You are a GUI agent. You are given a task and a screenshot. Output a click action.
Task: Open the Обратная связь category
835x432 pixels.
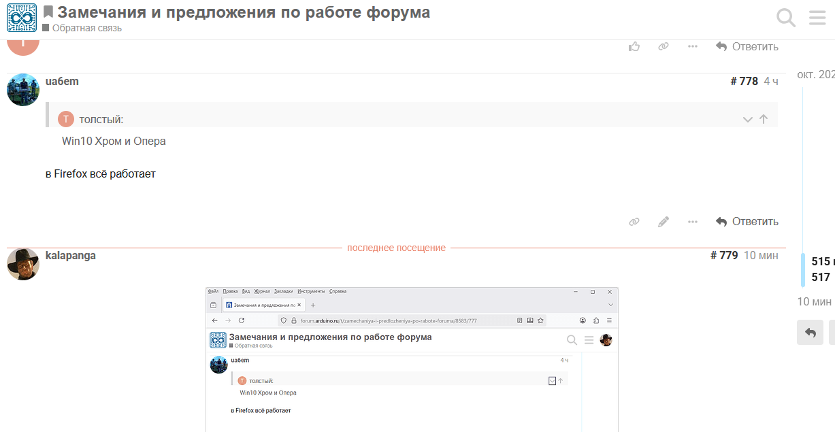(86, 28)
